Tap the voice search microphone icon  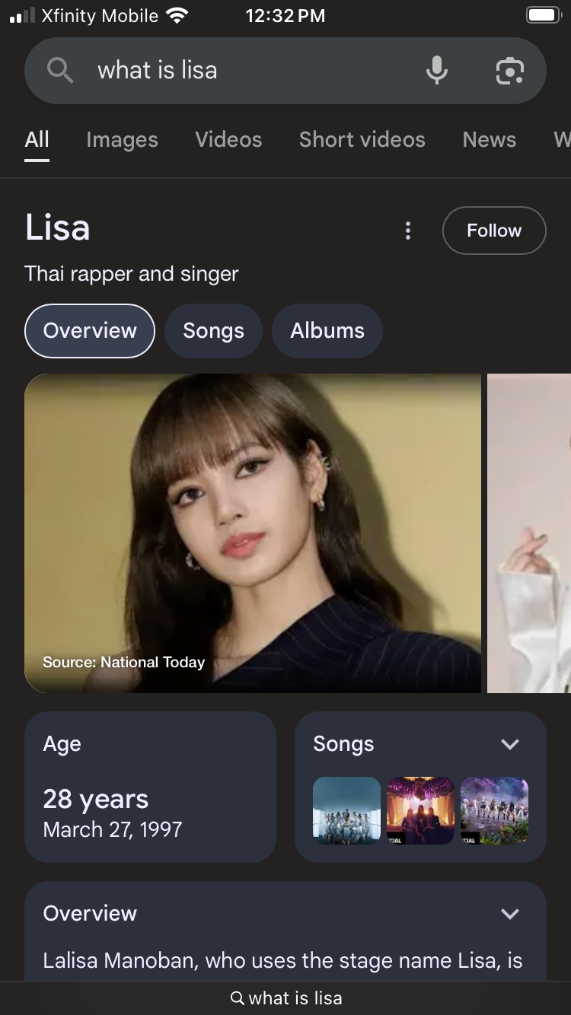click(x=437, y=71)
